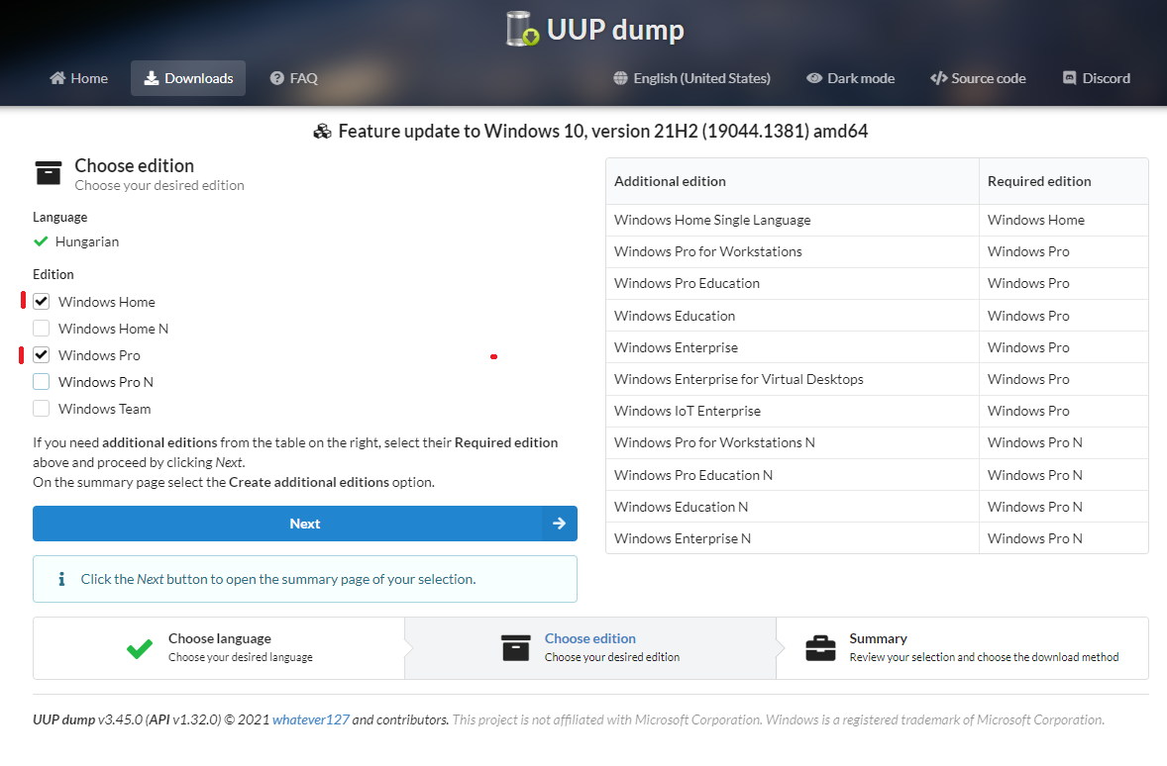Click the Discord logo icon
1167x766 pixels.
click(1070, 78)
